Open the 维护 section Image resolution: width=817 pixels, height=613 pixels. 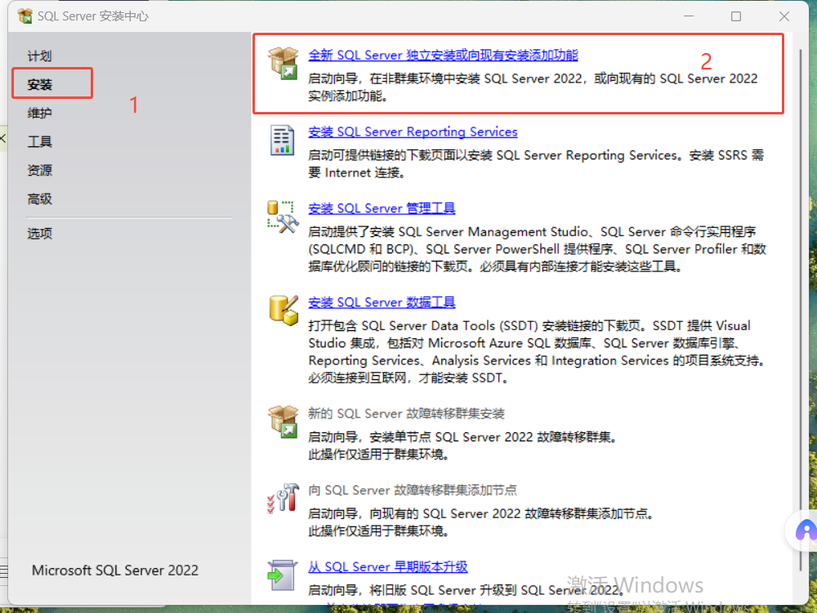[x=39, y=112]
